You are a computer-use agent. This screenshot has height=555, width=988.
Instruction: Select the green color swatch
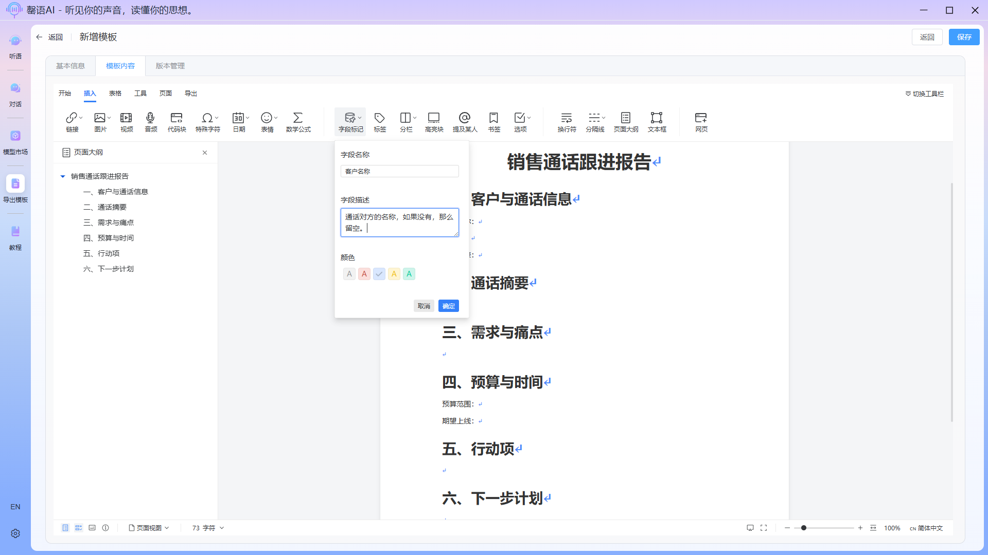coord(409,274)
